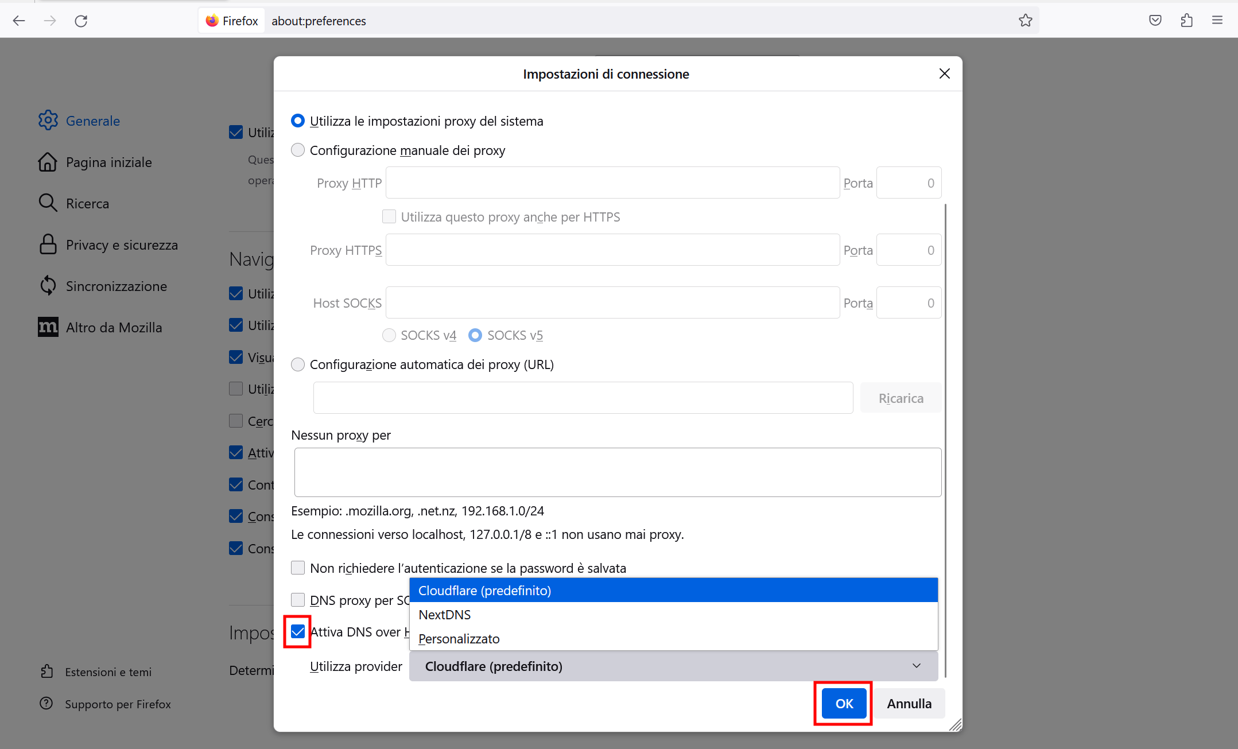Save page to Pocket
The width and height of the screenshot is (1238, 749).
[x=1154, y=21]
